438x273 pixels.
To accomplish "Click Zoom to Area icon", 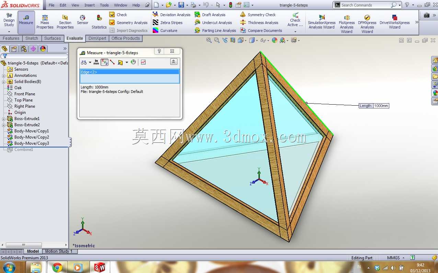I will [x=217, y=40].
